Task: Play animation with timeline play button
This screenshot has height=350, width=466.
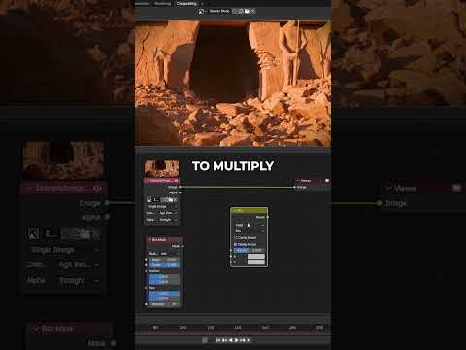Action: [x=236, y=340]
